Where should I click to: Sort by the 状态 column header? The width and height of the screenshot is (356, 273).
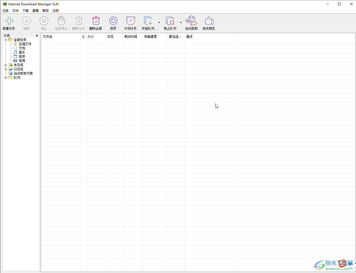pyautogui.click(x=114, y=37)
